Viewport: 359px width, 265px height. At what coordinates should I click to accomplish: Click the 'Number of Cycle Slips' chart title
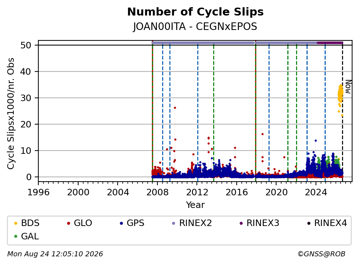pyautogui.click(x=195, y=12)
